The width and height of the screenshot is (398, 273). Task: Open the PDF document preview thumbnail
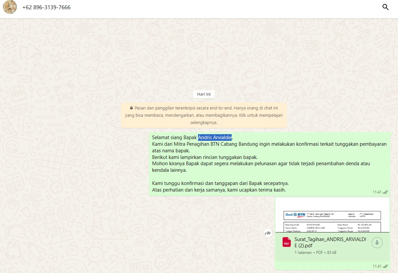332,216
